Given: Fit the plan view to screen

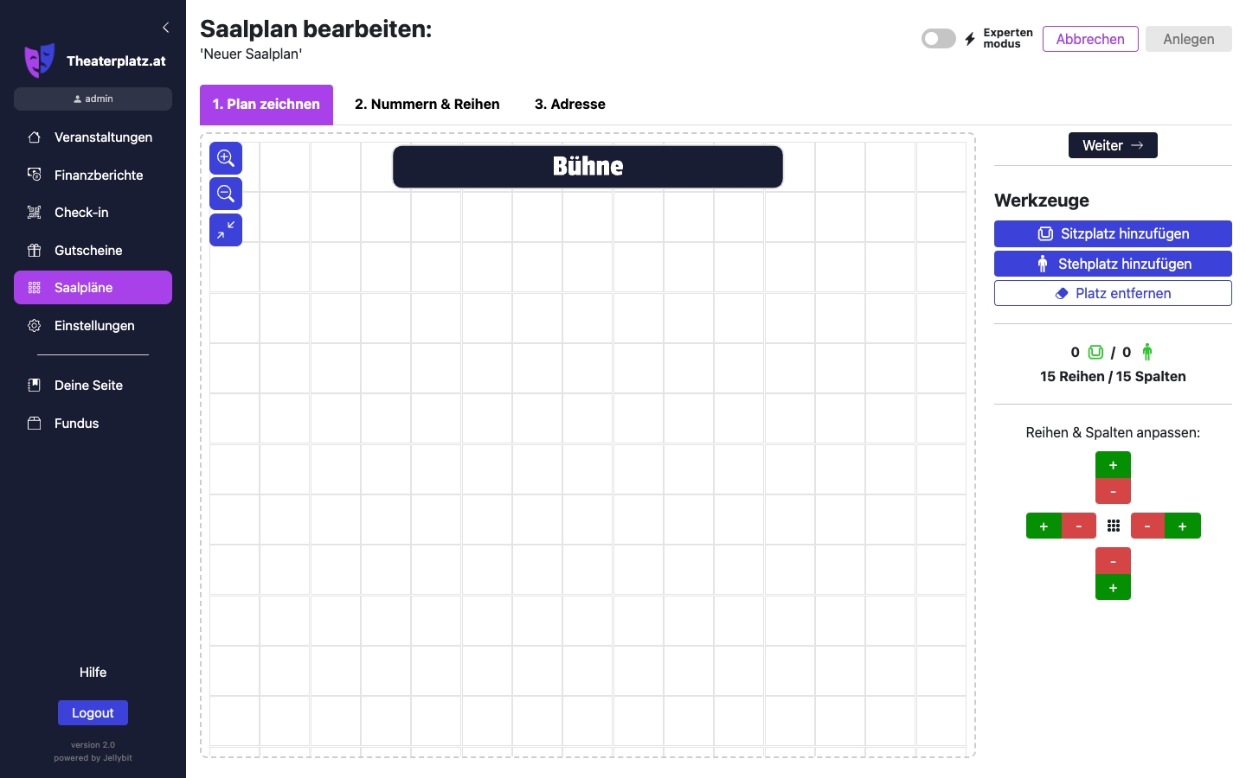Looking at the screenshot, I should [x=226, y=229].
